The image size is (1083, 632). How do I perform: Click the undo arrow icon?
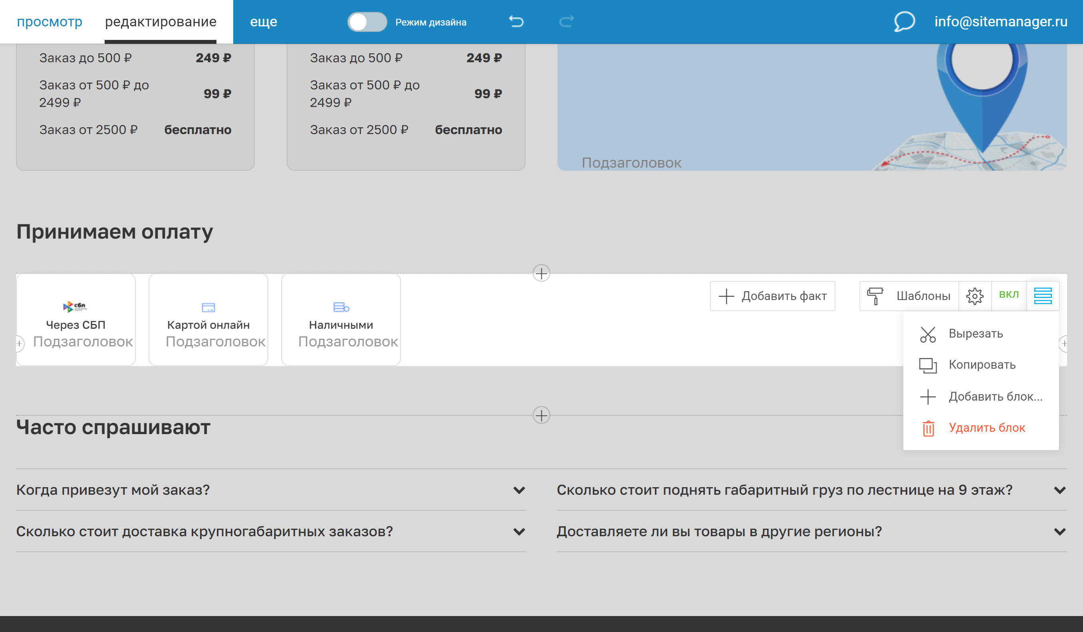tap(516, 21)
